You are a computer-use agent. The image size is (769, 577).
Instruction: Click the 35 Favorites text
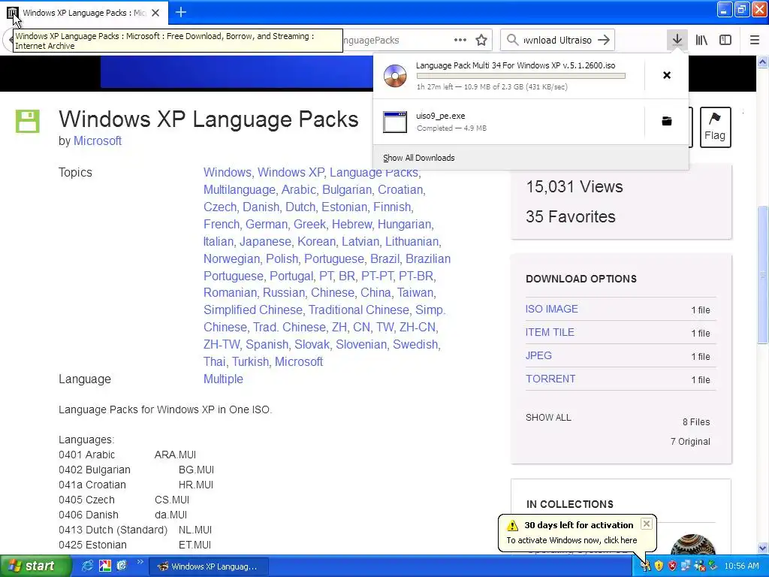(x=571, y=216)
